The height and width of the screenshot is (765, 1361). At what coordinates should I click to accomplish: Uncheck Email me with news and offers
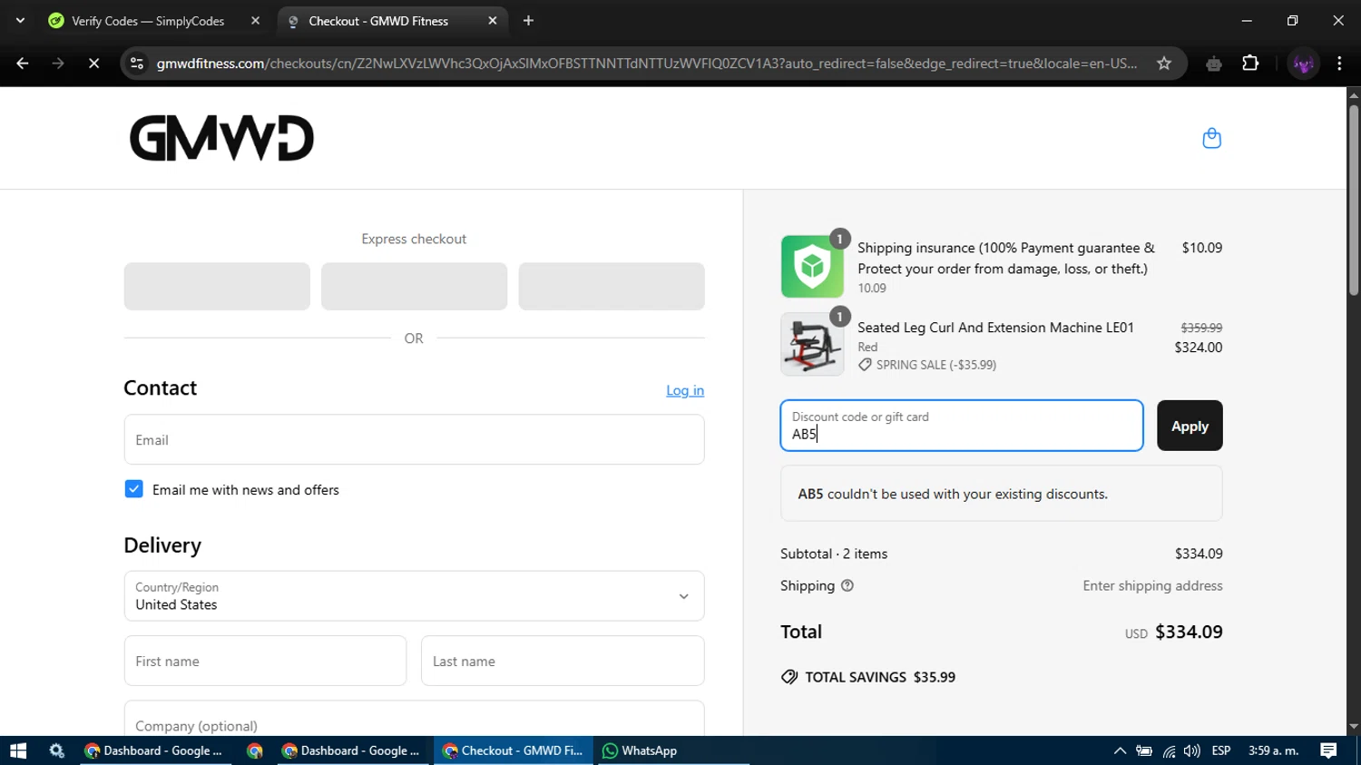click(133, 489)
